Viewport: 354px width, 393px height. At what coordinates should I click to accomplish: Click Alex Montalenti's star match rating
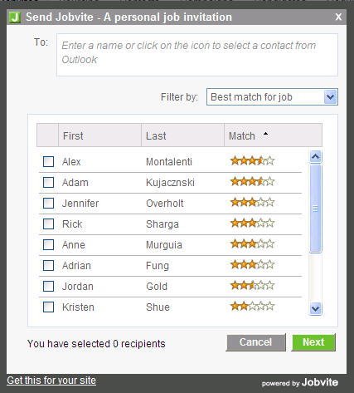252,161
